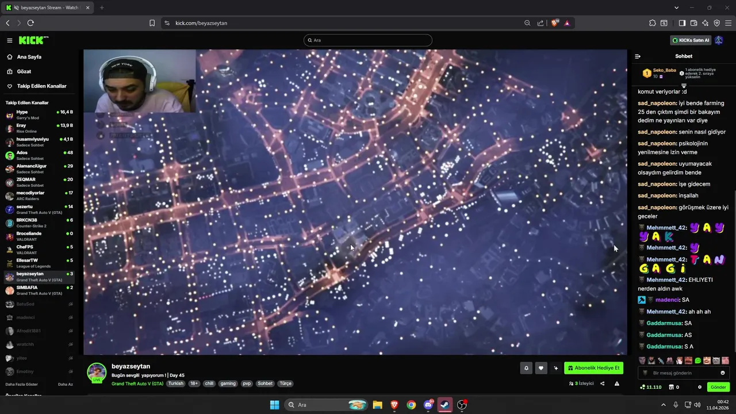Click Daha Az in the sidebar
Screen dimensions: 736x414
pyautogui.click(x=66, y=384)
